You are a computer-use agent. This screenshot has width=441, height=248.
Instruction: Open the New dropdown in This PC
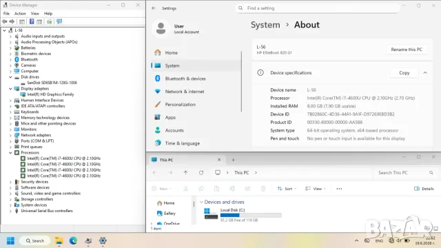[162, 189]
